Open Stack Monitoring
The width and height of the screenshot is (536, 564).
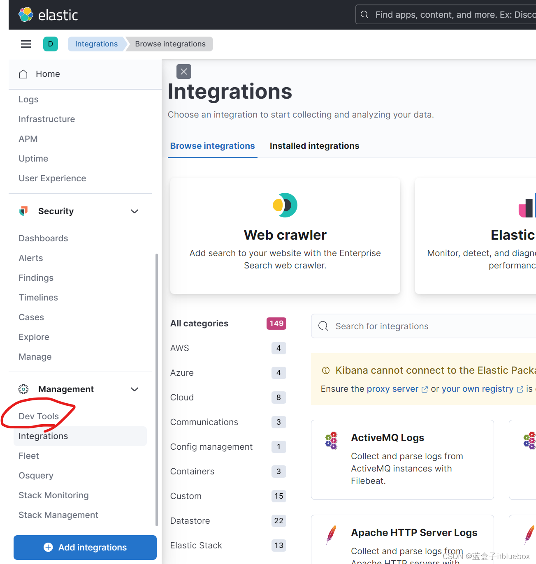[x=53, y=495]
